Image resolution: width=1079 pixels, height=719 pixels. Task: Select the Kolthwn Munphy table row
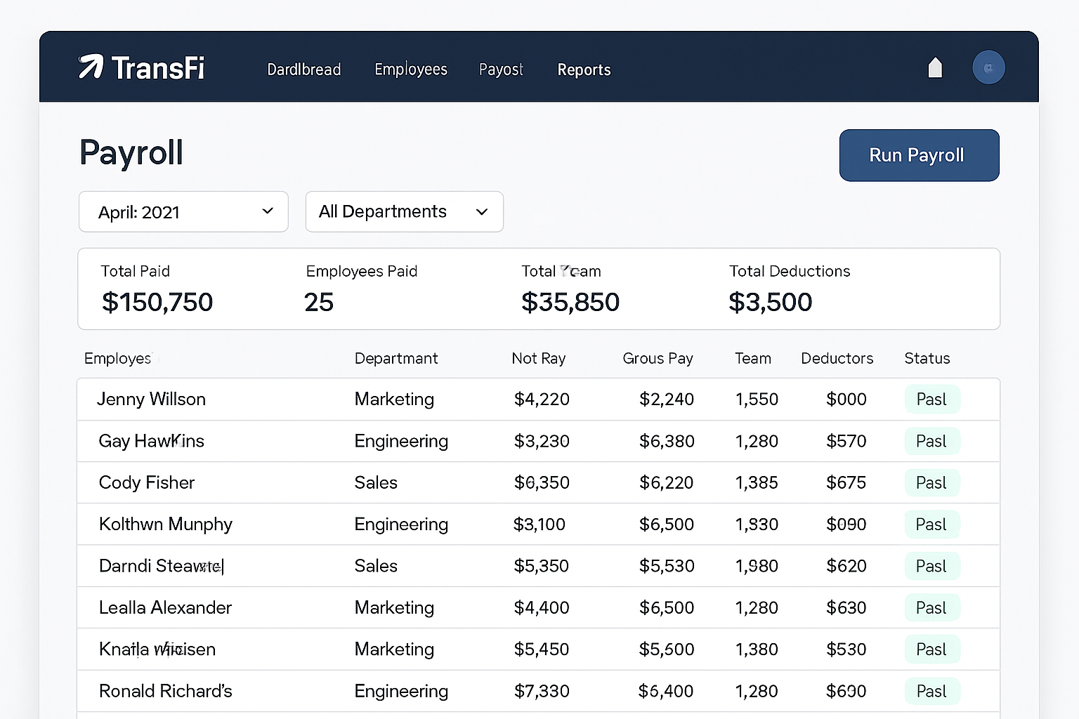[x=492, y=524]
